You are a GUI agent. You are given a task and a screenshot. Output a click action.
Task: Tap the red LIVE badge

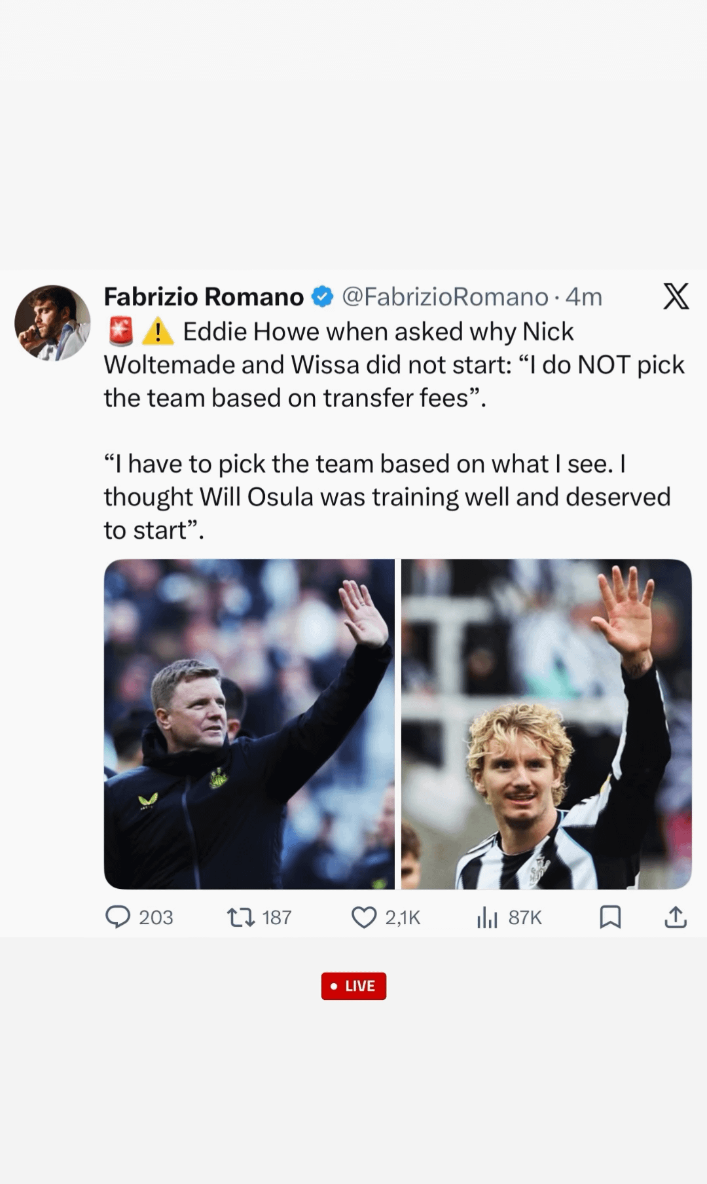(353, 986)
